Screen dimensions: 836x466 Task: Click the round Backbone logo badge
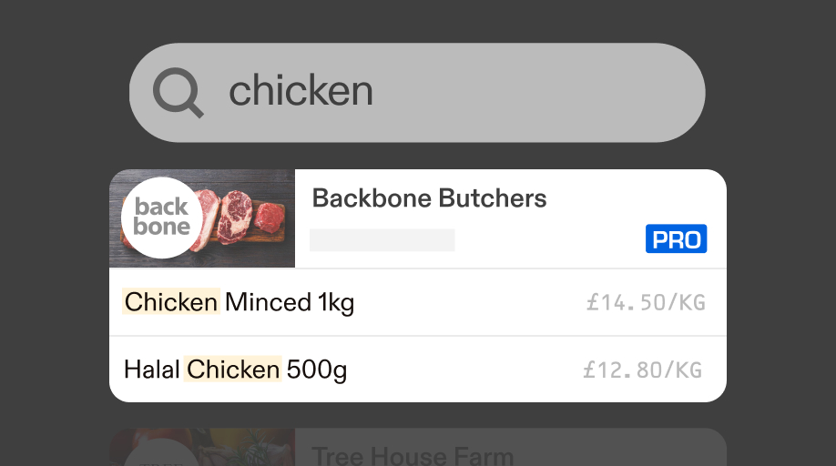[x=162, y=218]
